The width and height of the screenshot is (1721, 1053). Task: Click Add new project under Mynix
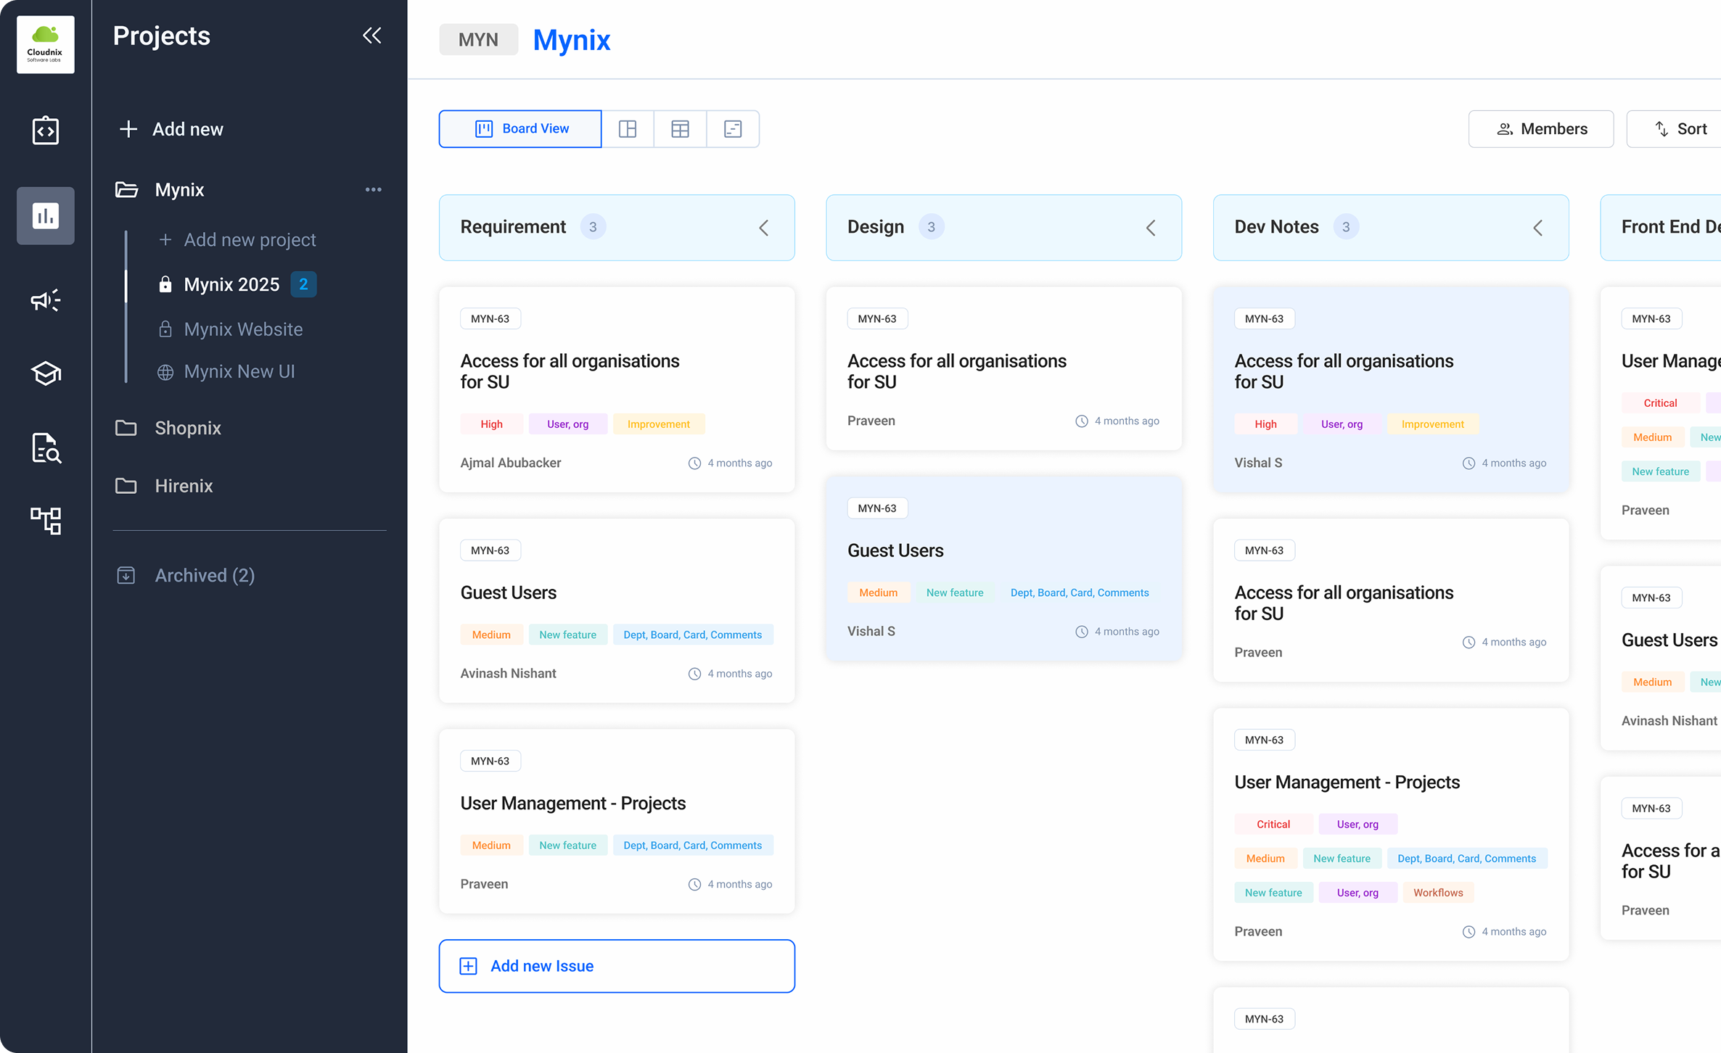click(x=237, y=239)
